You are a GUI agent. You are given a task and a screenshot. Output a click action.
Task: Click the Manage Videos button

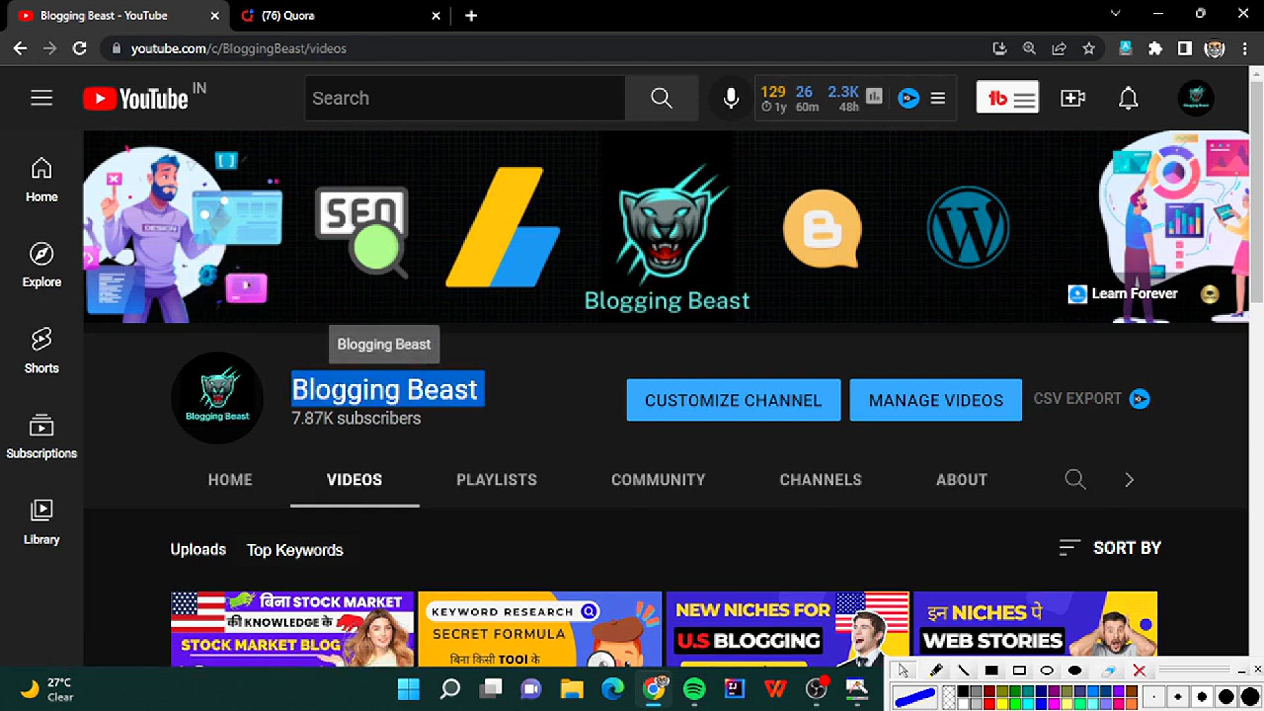tap(935, 400)
